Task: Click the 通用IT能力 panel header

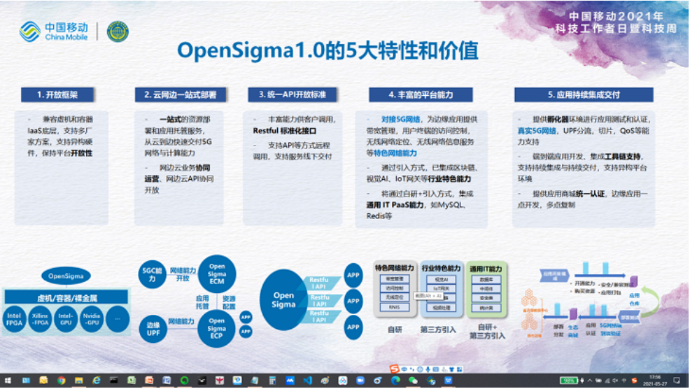Action: pos(486,269)
